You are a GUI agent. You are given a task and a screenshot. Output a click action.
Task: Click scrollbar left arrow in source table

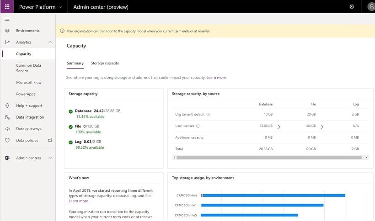(x=174, y=158)
